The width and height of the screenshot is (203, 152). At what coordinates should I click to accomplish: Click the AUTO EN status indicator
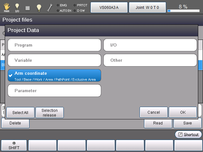point(64,10)
